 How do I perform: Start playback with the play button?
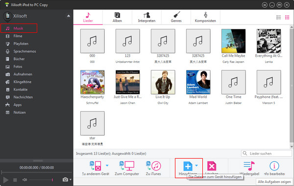point(5,180)
